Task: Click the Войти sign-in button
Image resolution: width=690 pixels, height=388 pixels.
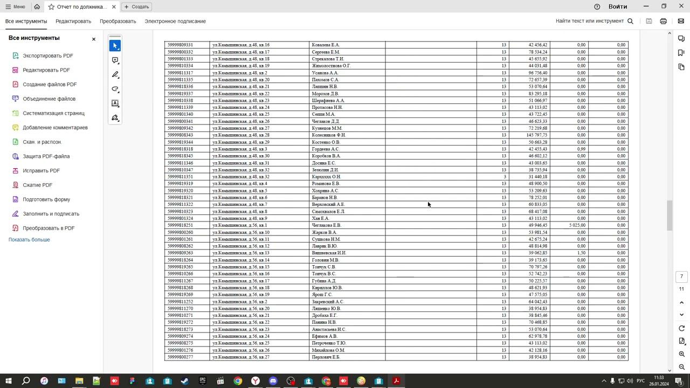Action: click(x=618, y=6)
